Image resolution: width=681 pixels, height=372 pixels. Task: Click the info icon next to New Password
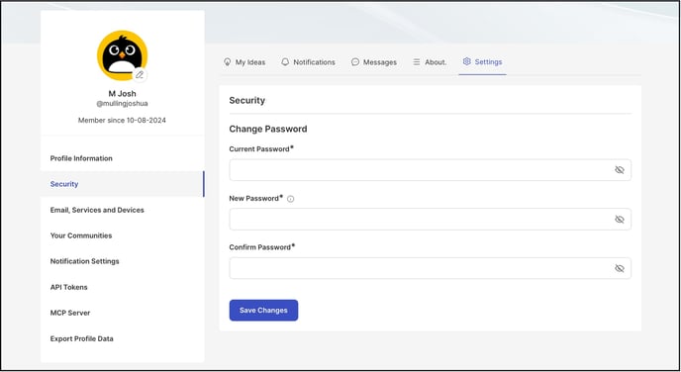point(291,199)
